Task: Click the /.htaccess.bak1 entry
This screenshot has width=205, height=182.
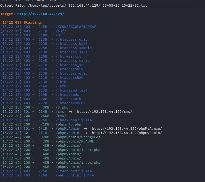Action: pos(71,44)
